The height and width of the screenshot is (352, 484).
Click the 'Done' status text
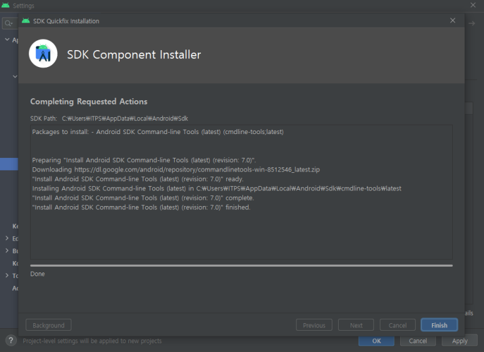pos(38,274)
